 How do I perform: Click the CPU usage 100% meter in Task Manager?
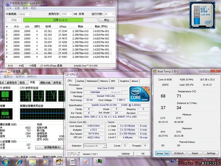[x=6, y=96]
